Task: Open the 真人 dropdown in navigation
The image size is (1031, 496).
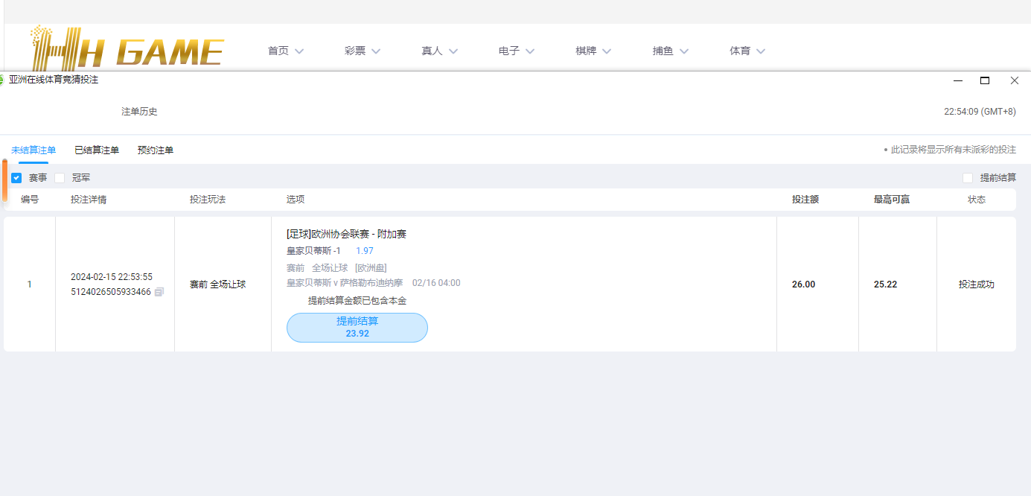Action: tap(439, 51)
